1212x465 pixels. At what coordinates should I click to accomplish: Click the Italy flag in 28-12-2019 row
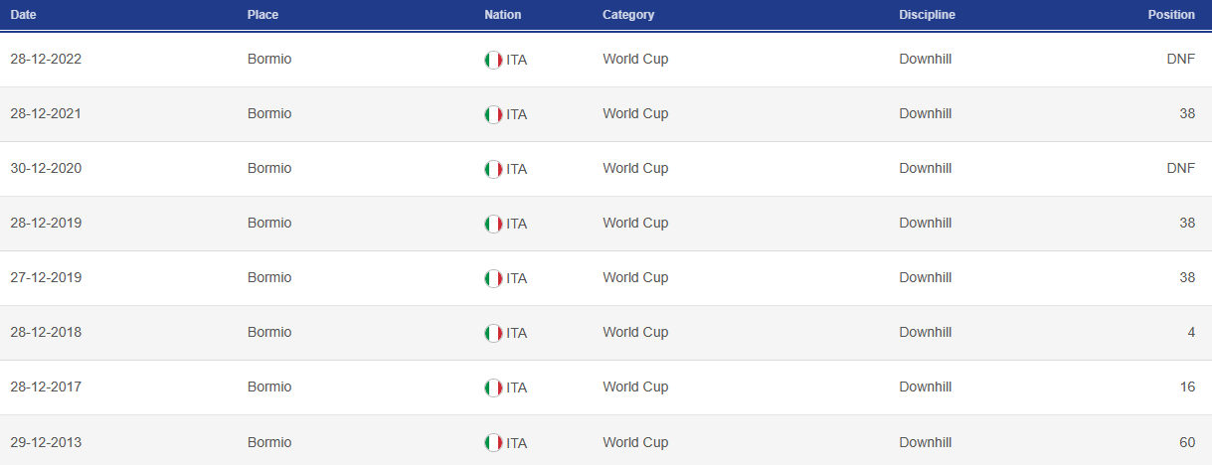point(493,224)
